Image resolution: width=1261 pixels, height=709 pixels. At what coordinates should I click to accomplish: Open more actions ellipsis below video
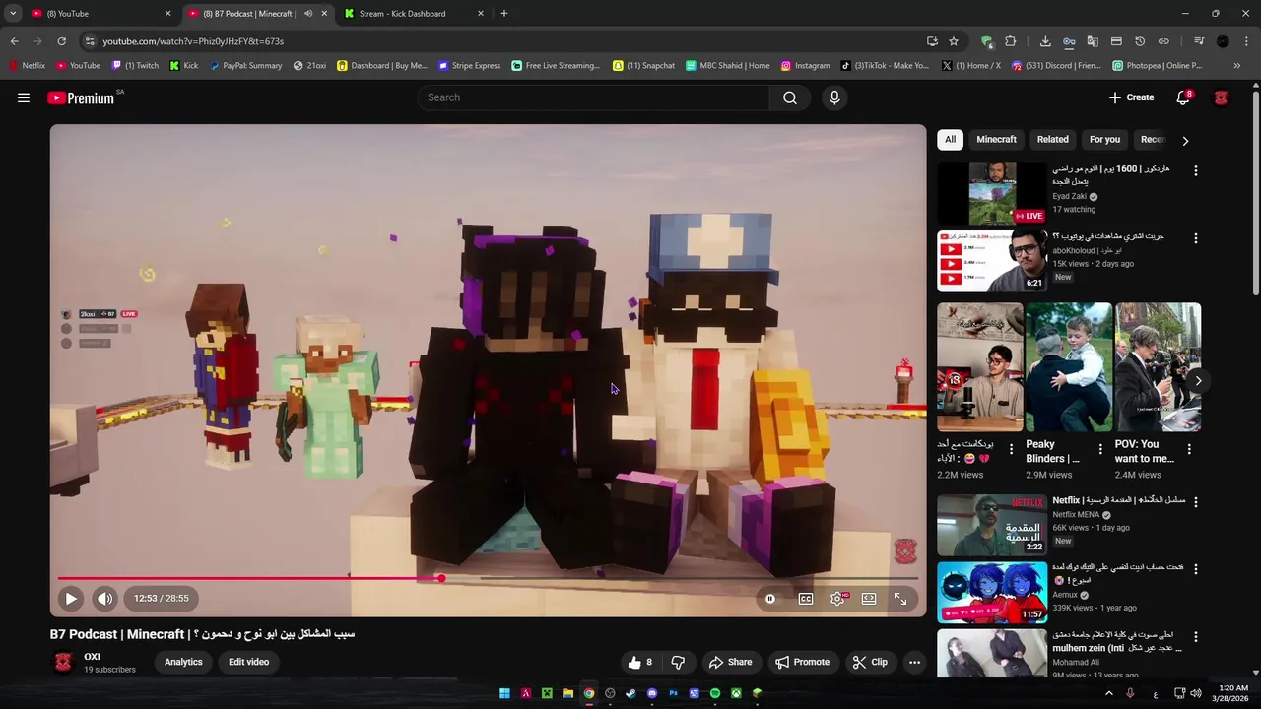[x=914, y=662]
